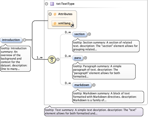Collapse the Attributes group
The height and width of the screenshot is (117, 148).
coord(50,14)
